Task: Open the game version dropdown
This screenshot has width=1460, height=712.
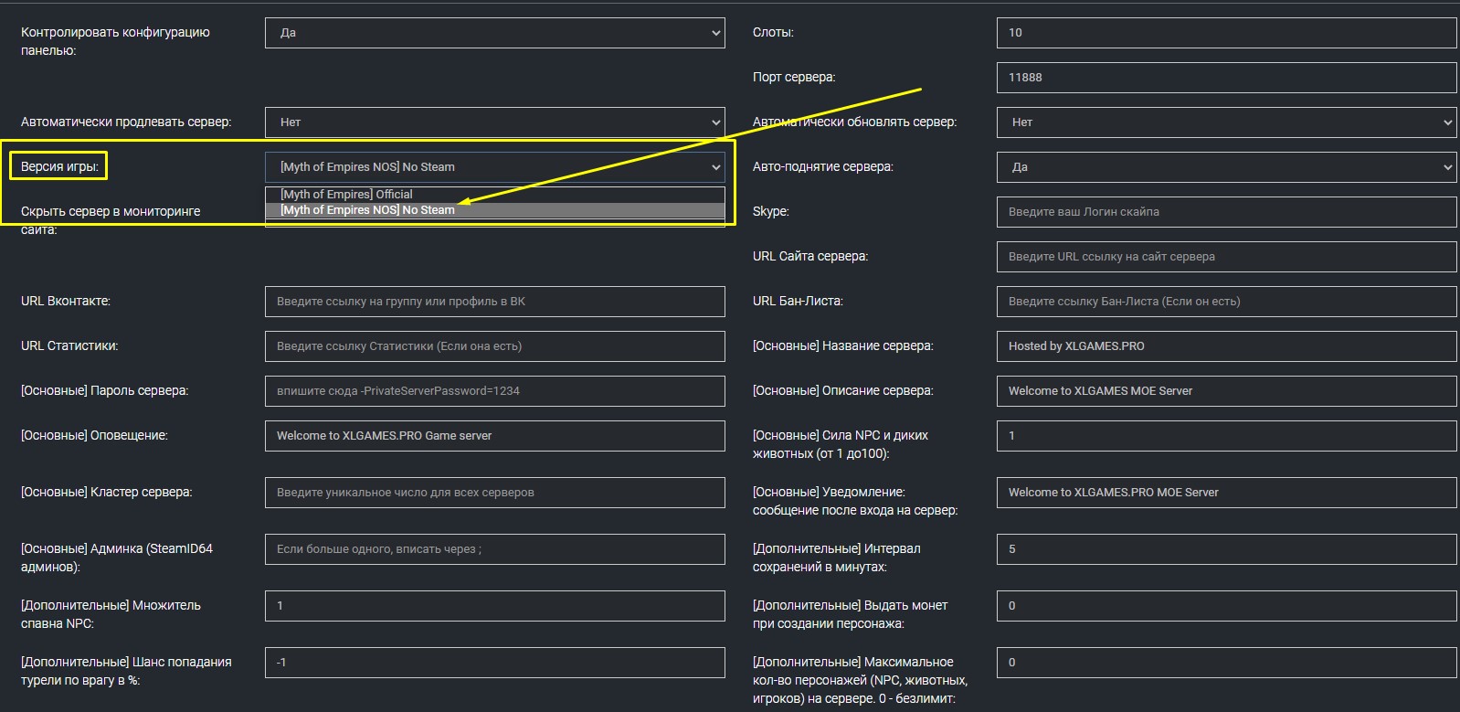Action: [x=494, y=167]
